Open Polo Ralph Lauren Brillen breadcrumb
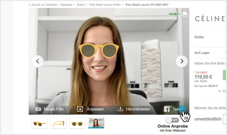The width and height of the screenshot is (227, 135). tap(105, 5)
